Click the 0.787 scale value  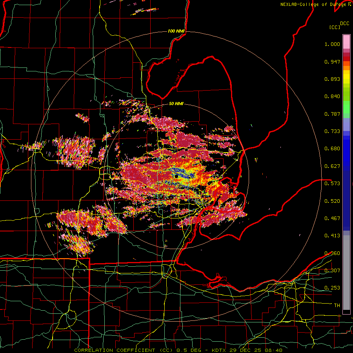pos(332,114)
